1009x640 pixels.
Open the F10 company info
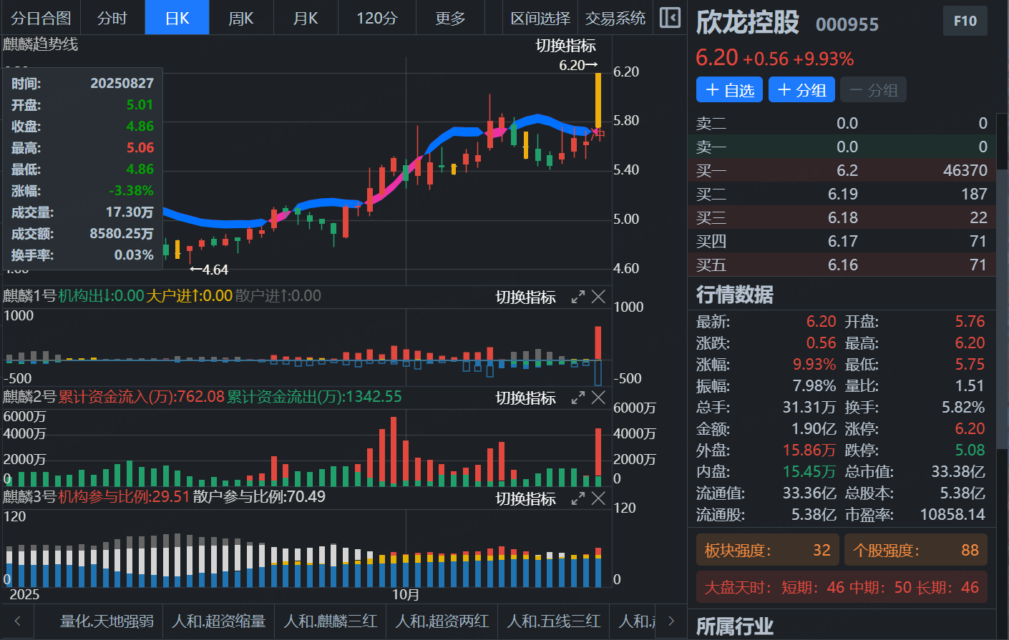coord(965,21)
